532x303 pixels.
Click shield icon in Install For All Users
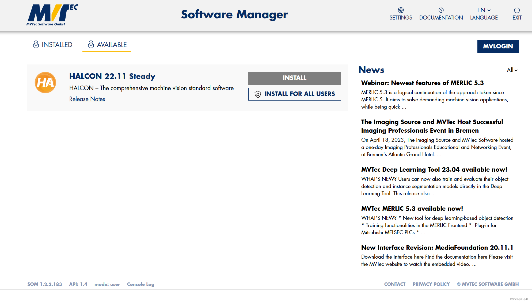point(258,94)
